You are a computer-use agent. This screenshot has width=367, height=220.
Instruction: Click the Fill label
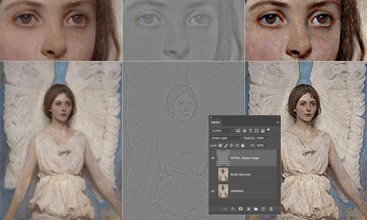click(x=253, y=145)
